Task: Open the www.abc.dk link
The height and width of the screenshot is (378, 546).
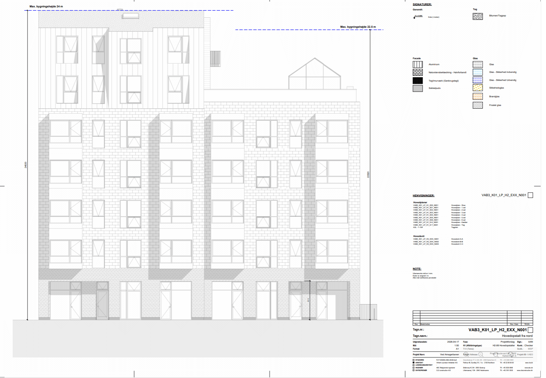Action: tap(529, 368)
